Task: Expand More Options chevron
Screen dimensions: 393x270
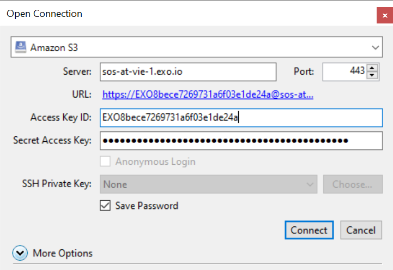Action: point(20,253)
